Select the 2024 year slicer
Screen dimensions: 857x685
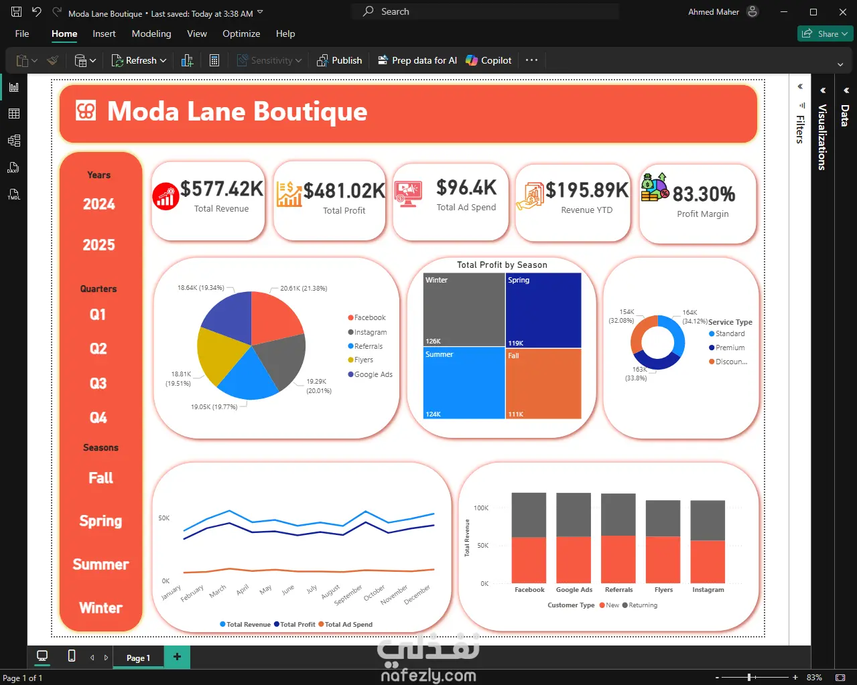click(x=99, y=204)
